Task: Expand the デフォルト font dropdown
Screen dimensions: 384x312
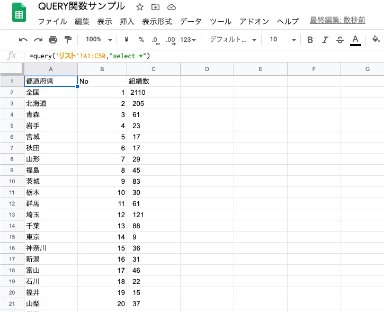Action: (233, 40)
